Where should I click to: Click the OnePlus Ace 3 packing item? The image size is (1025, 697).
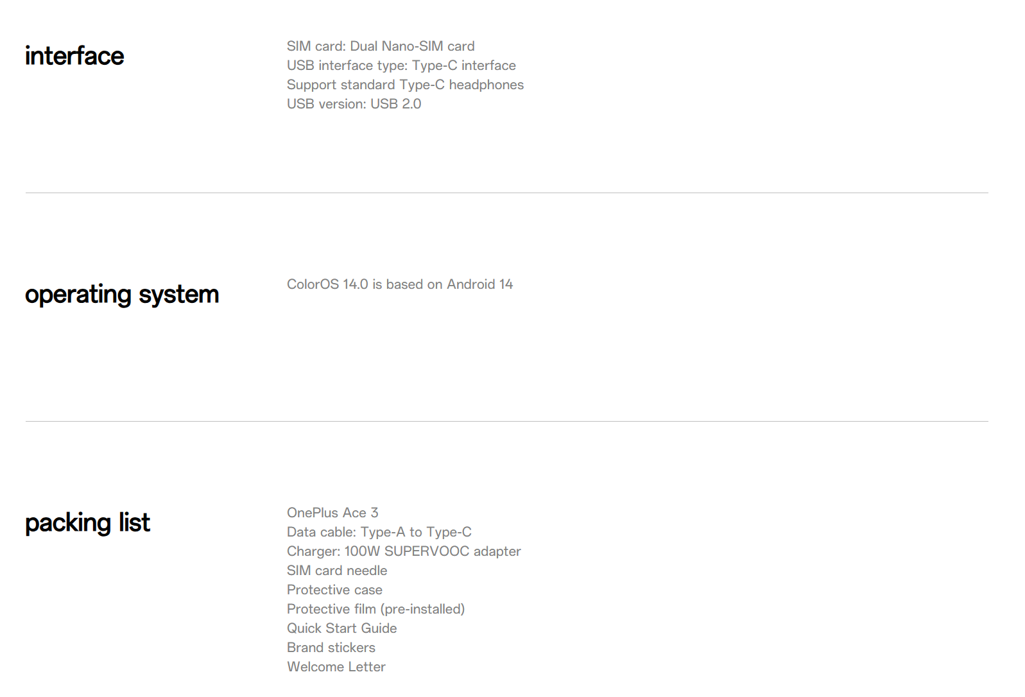point(332,513)
